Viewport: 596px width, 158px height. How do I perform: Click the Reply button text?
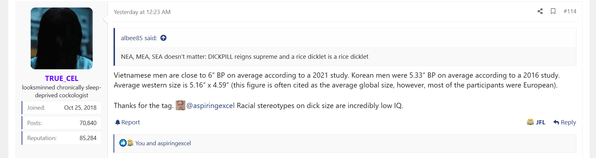click(x=568, y=122)
